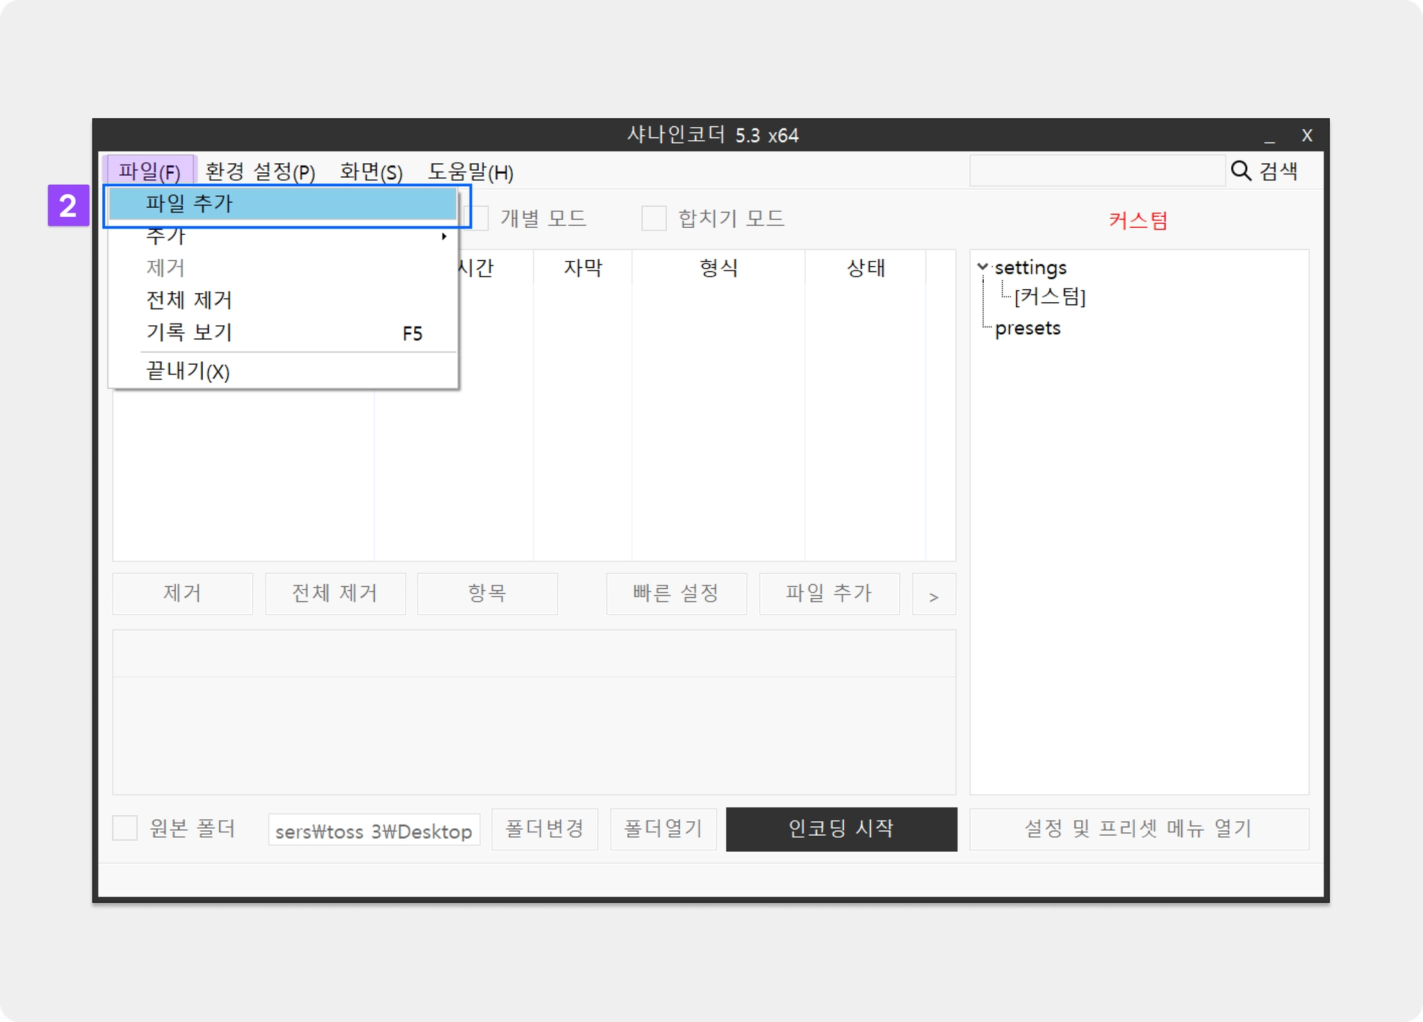Click the 폴더변경 button

click(x=544, y=829)
